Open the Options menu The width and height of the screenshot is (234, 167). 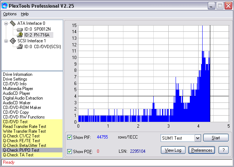click(10, 14)
